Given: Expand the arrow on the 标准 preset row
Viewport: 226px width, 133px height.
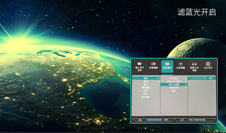Looking at the screenshot, I should pyautogui.click(x=159, y=78).
